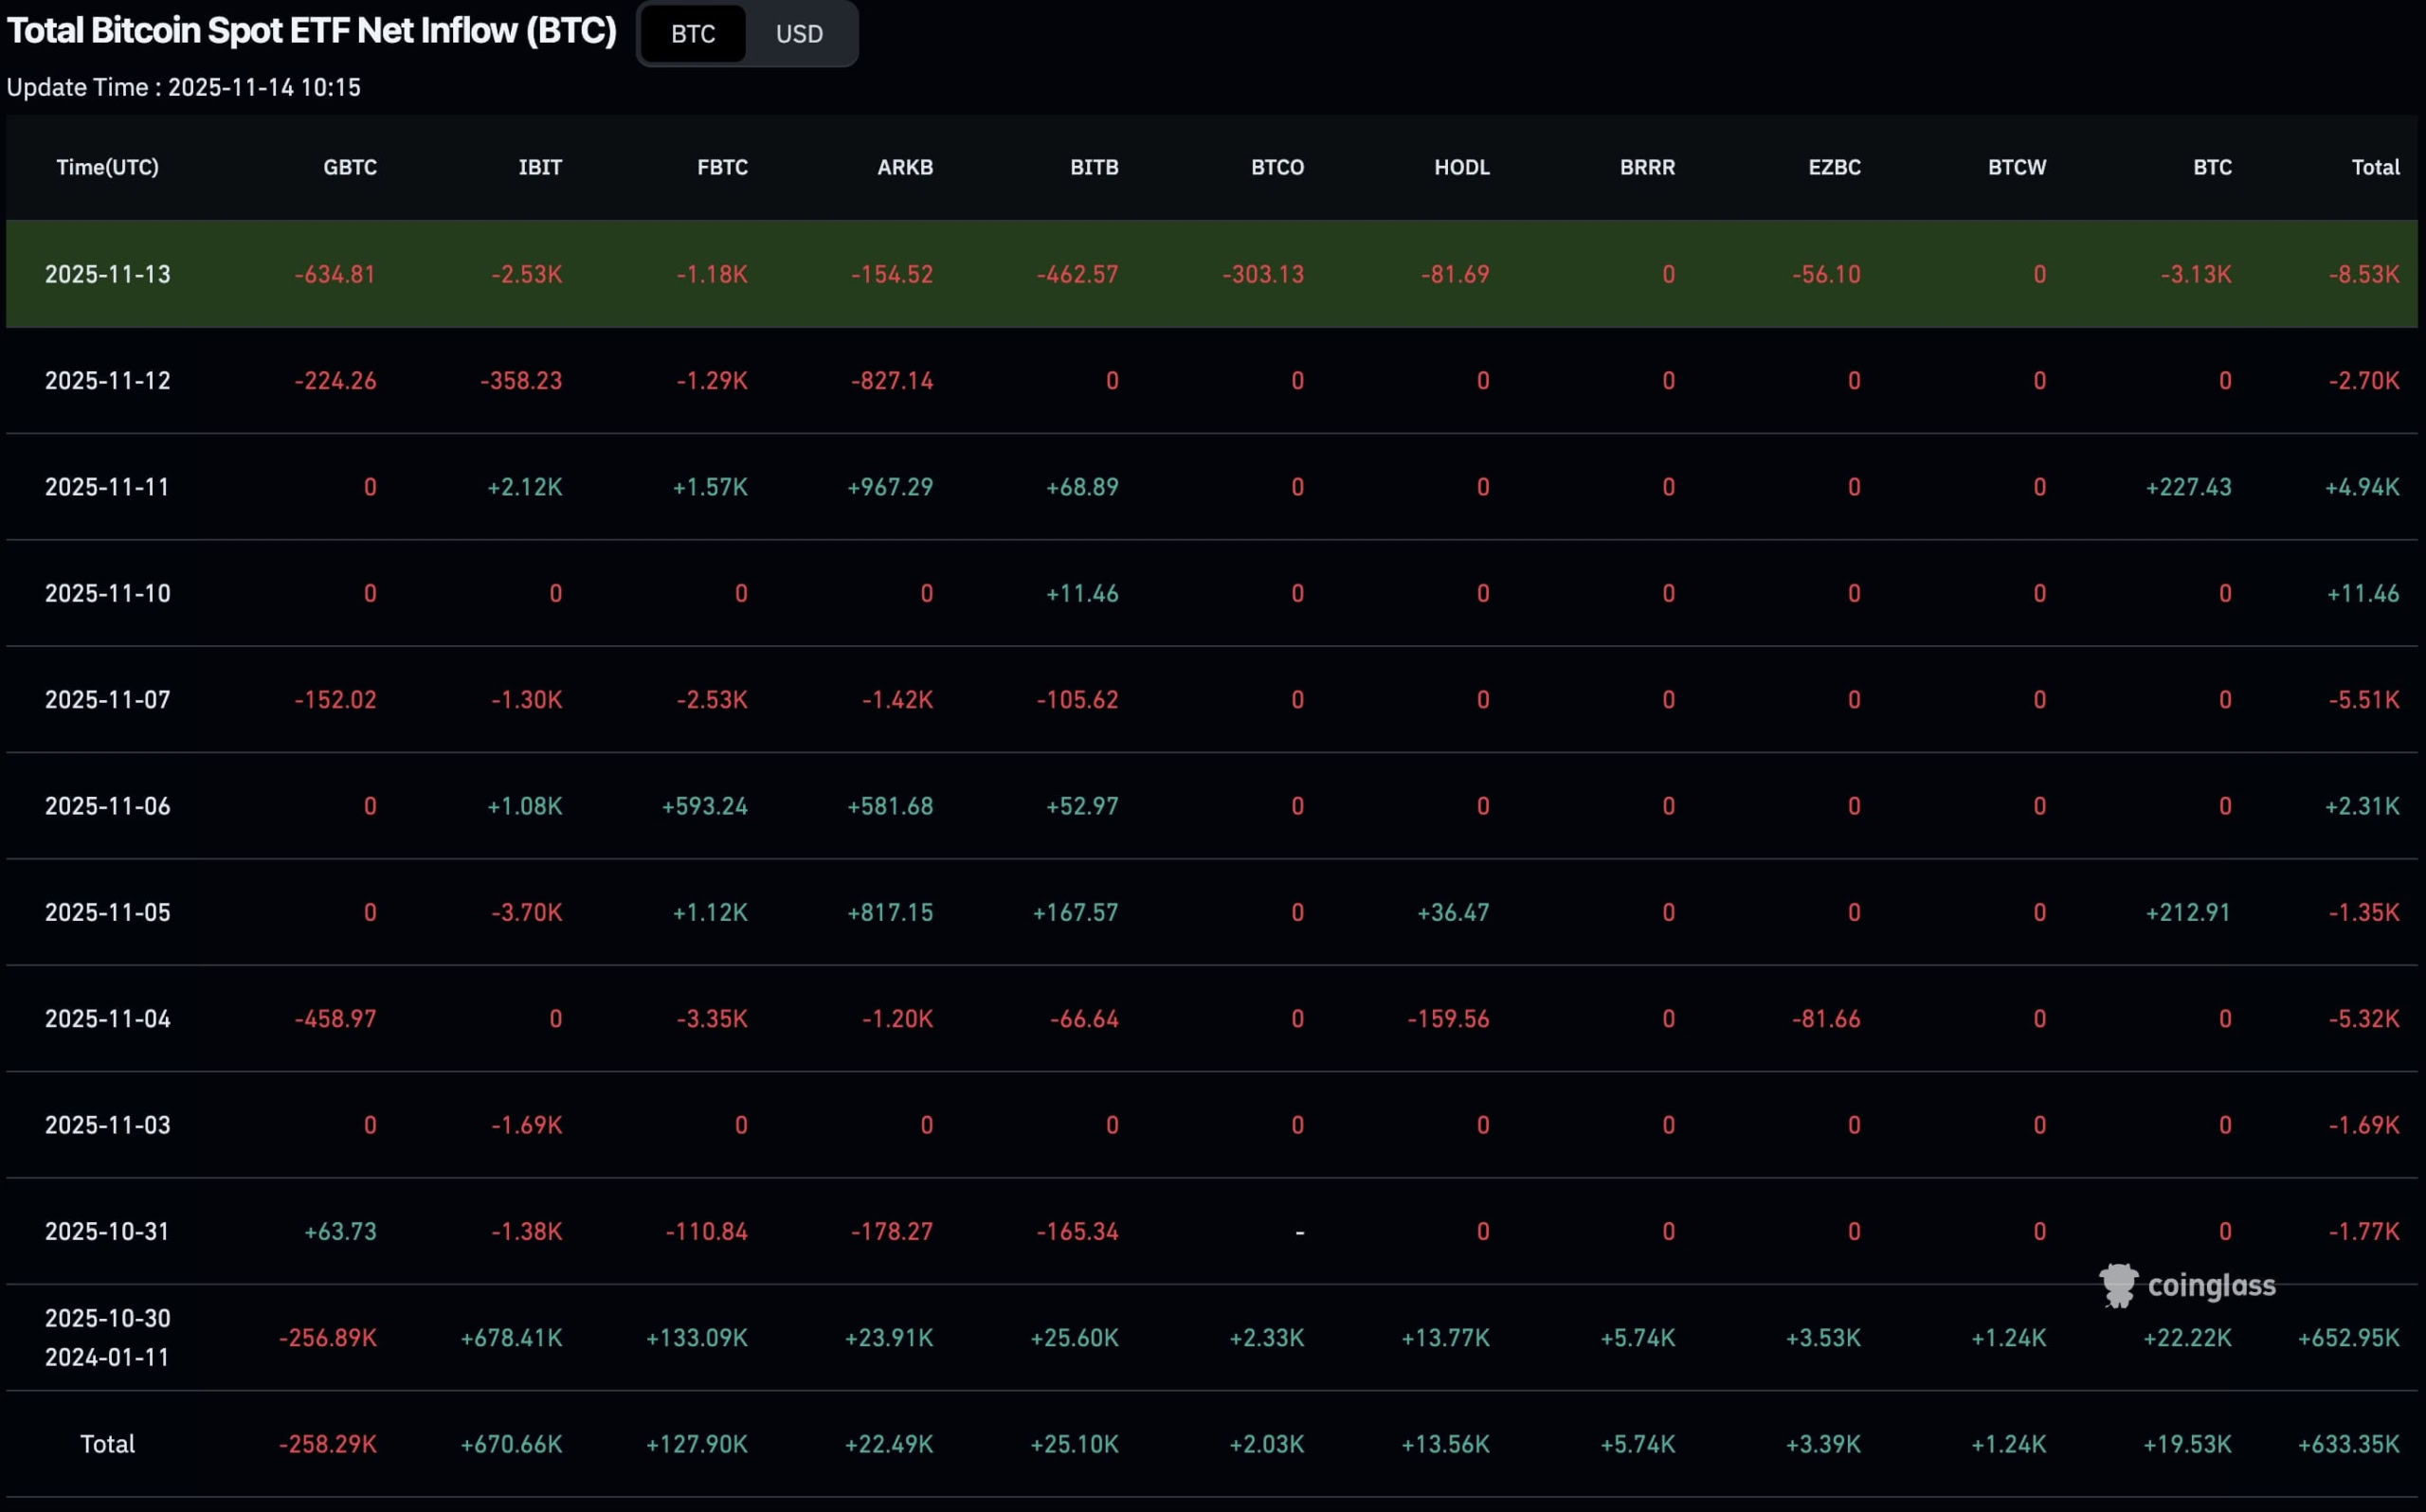
Task: Click the 2025-11-13 total -8.53K cell
Action: pos(2363,274)
